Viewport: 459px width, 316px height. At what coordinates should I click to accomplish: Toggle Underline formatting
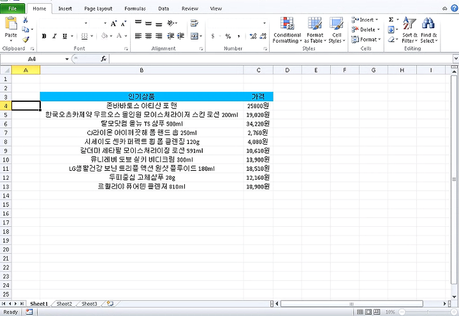(x=64, y=36)
